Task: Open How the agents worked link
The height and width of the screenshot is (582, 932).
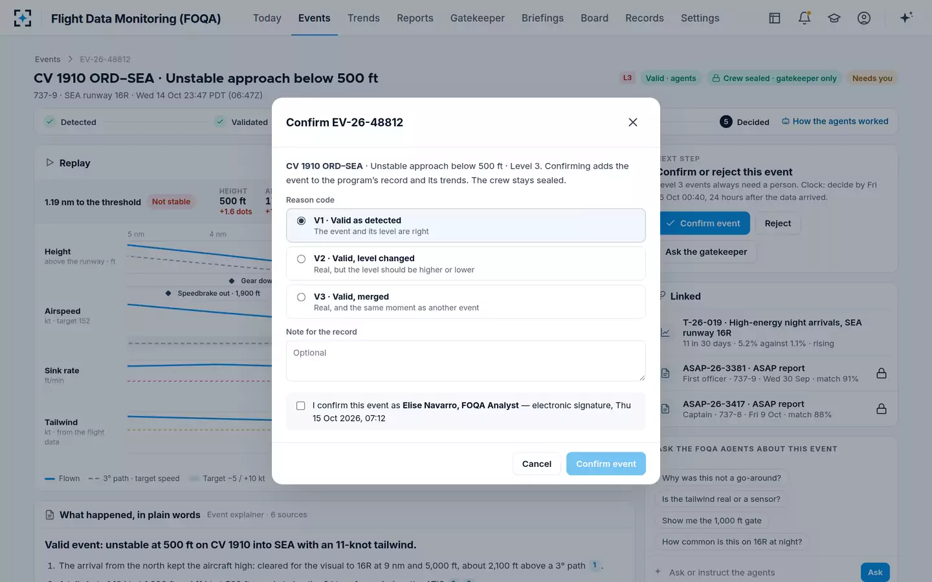Action: [835, 122]
